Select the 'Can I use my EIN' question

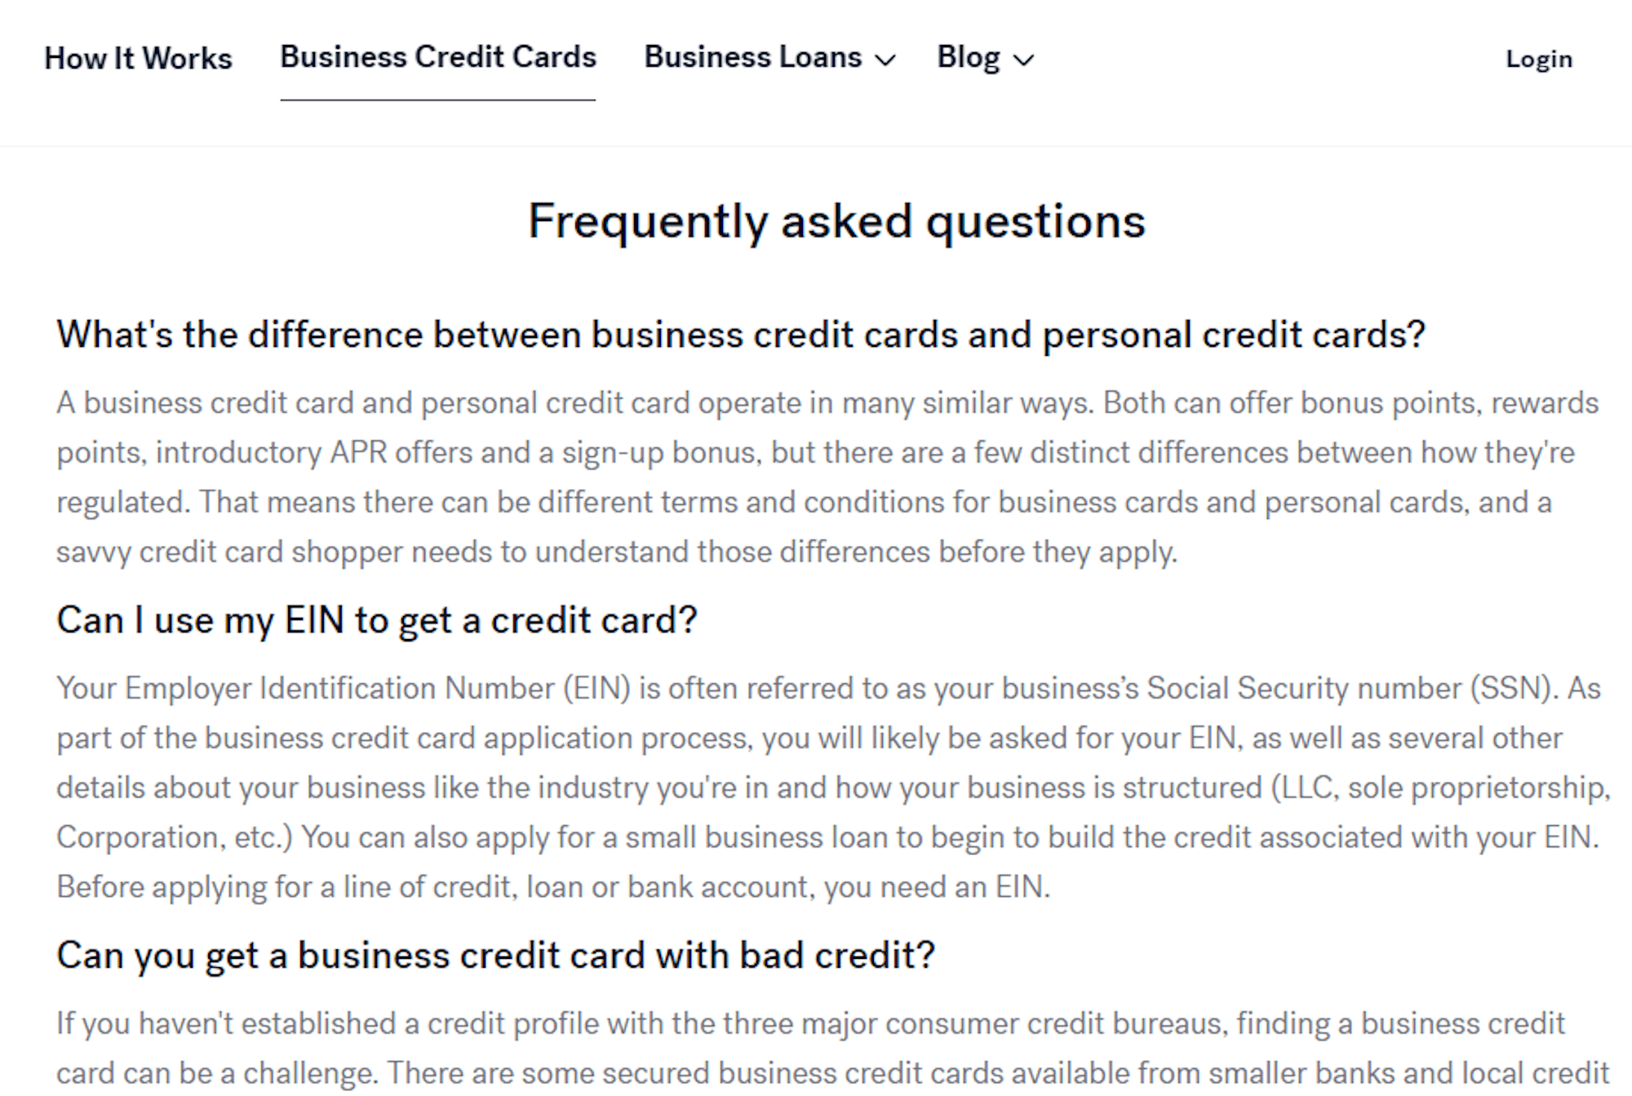tap(377, 620)
